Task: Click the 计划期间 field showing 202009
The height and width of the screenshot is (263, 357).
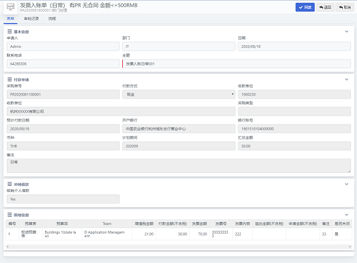Action: point(179,146)
